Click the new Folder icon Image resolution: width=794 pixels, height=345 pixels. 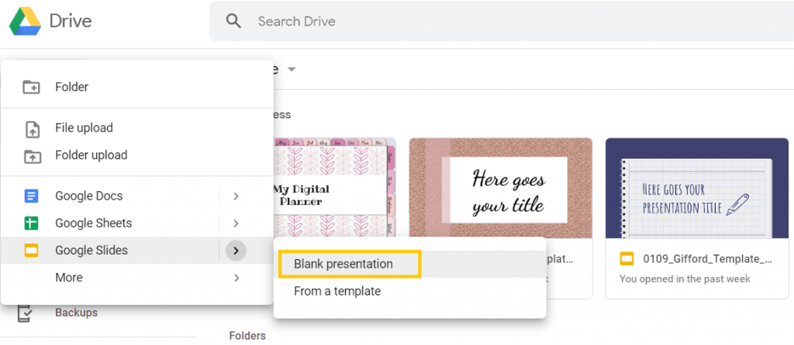click(32, 87)
